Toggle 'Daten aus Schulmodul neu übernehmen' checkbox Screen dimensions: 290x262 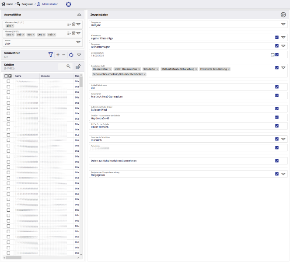click(x=277, y=161)
